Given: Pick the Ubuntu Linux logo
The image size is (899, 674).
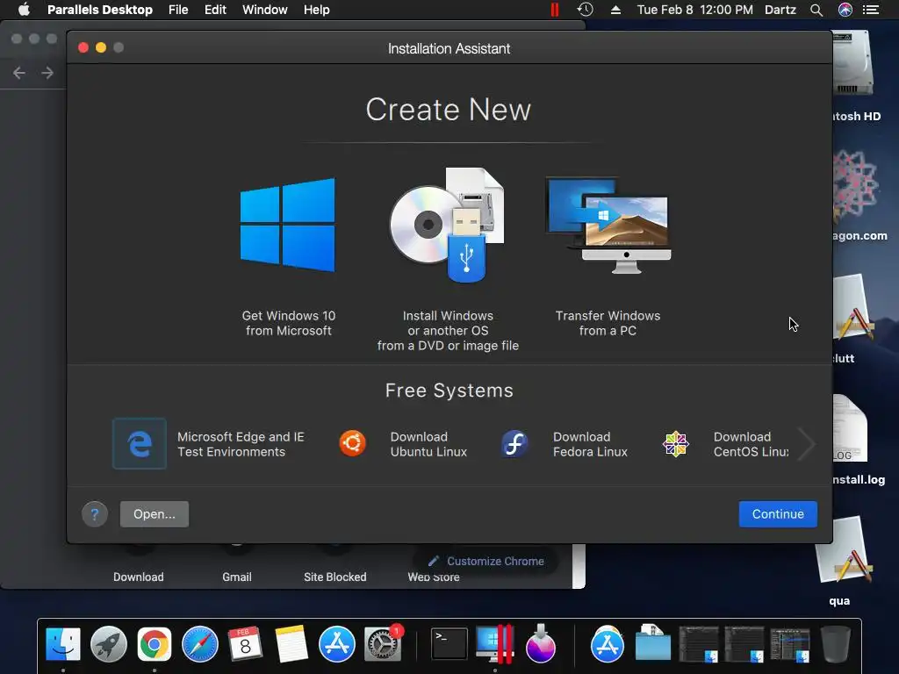Looking at the screenshot, I should coord(352,443).
